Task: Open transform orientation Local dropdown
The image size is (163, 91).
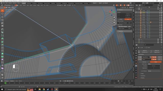Action: [x=60, y=5]
